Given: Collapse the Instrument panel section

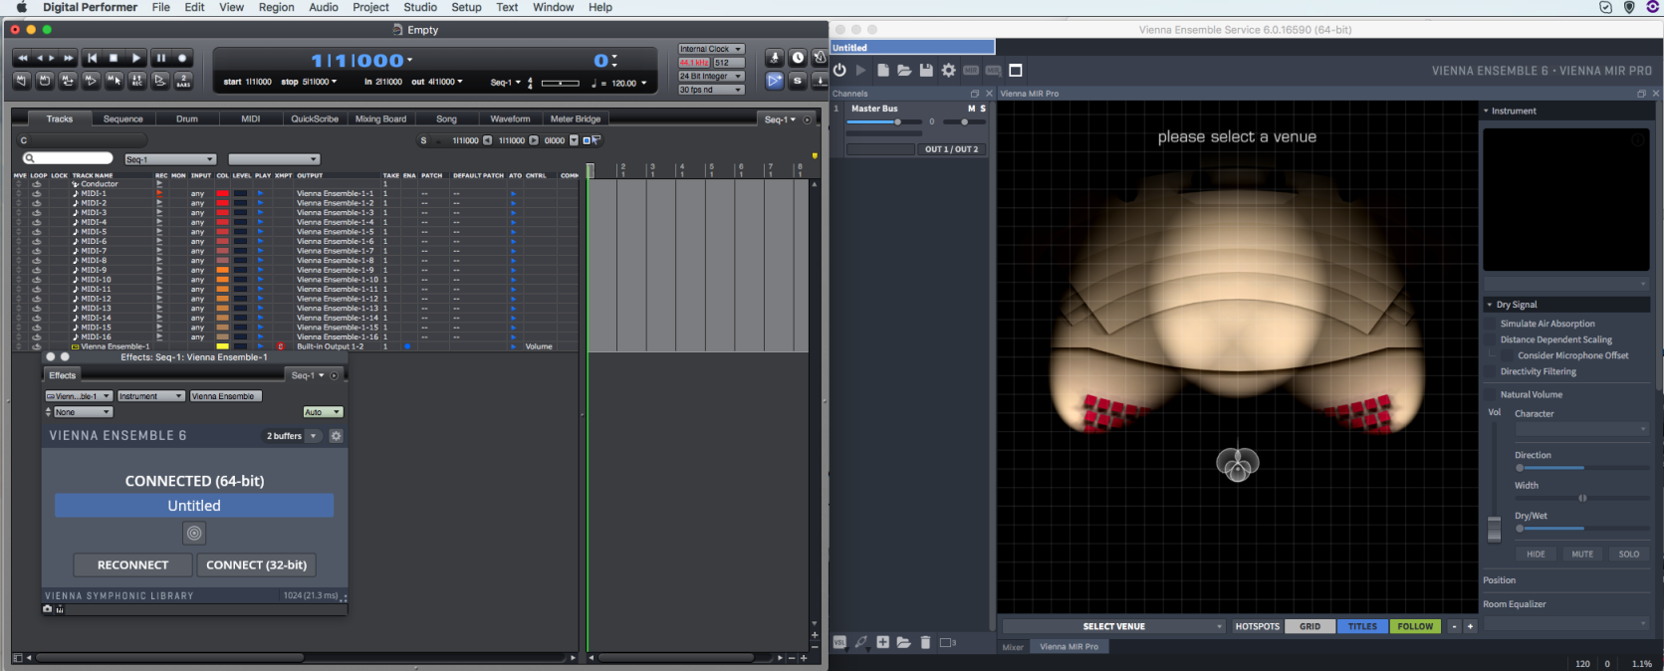Looking at the screenshot, I should [x=1486, y=112].
